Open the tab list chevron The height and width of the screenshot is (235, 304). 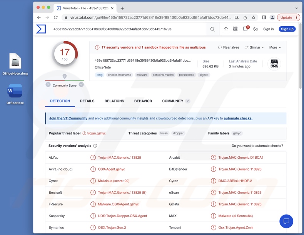click(296, 8)
